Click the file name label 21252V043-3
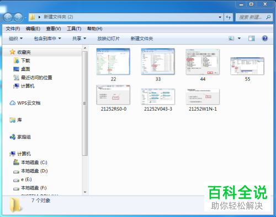 tap(158, 109)
